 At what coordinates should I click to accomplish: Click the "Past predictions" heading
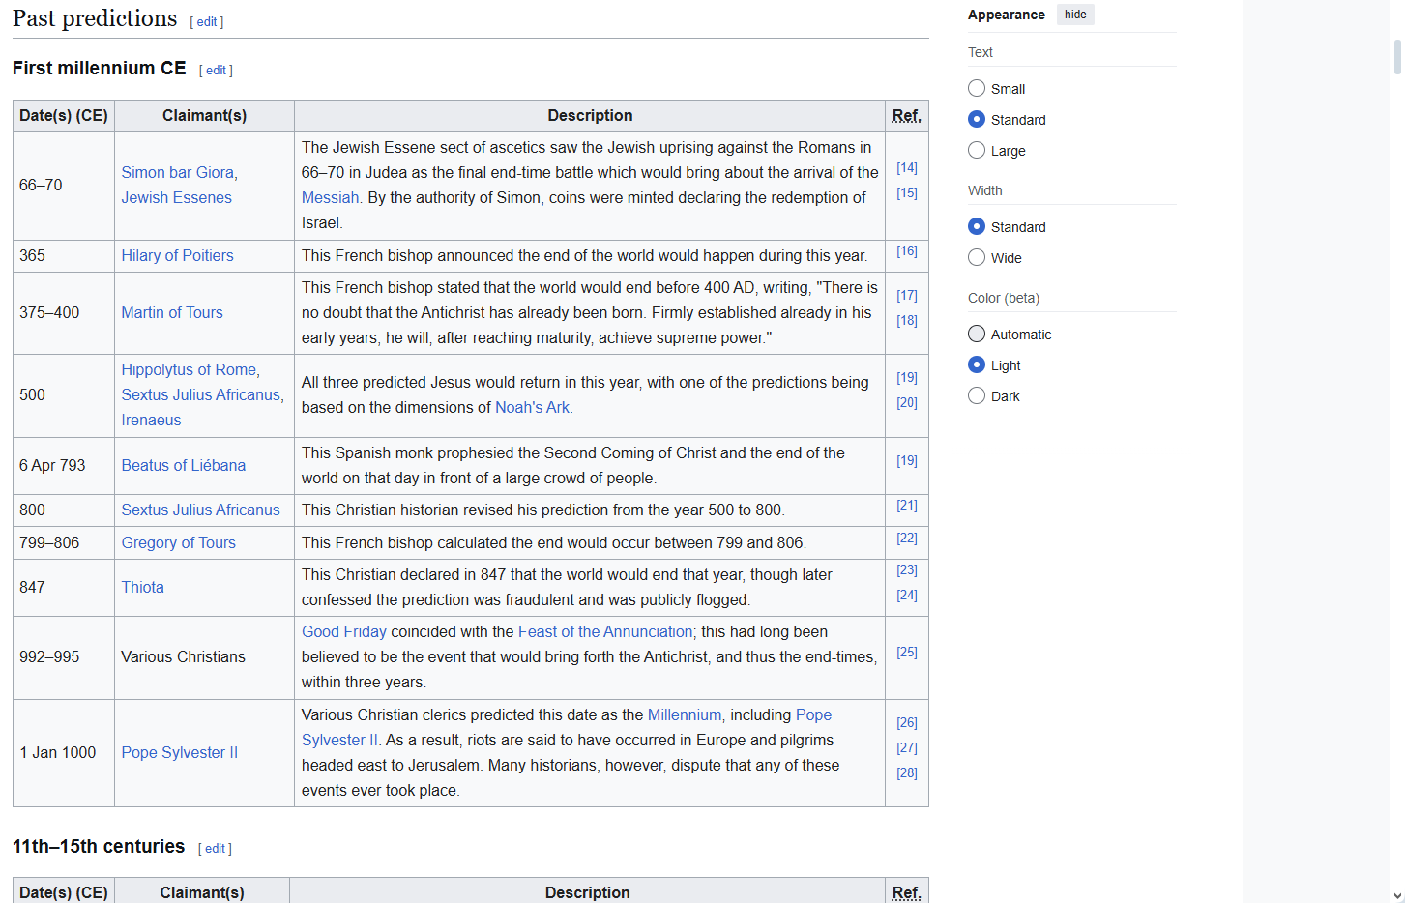click(95, 18)
